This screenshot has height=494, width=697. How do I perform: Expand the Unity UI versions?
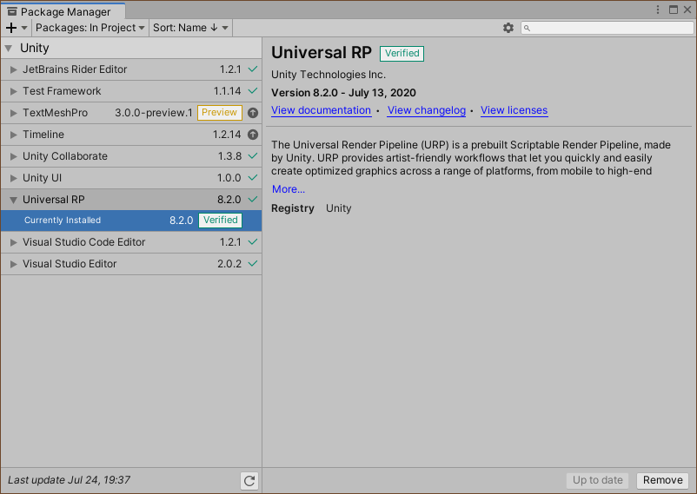point(13,178)
